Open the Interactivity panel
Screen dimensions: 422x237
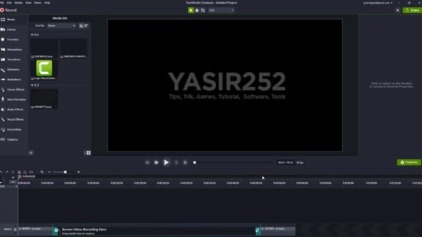pos(14,130)
